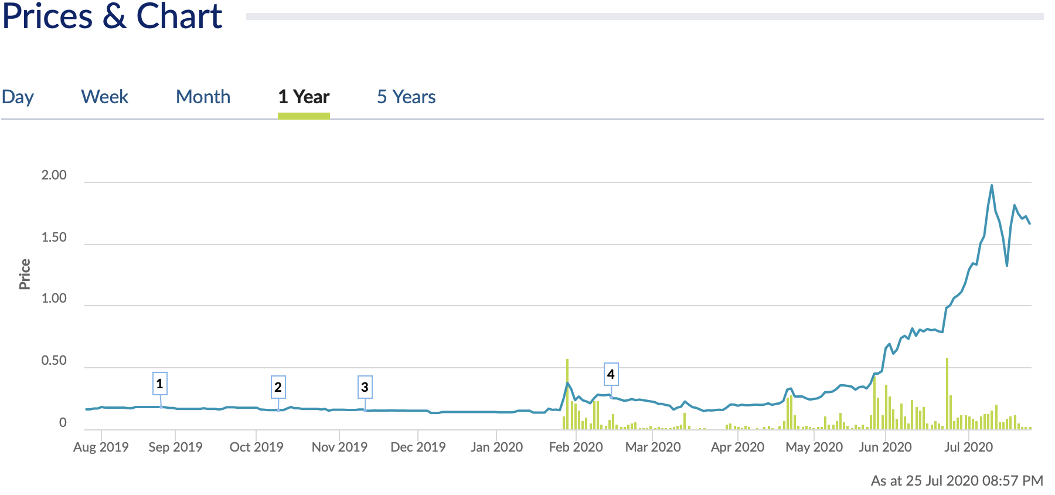1055x495 pixels.
Task: Click announcement marker 4 near Feb 2020
Action: pyautogui.click(x=611, y=374)
